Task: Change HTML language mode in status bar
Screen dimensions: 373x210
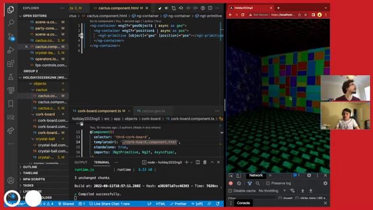Action: (161, 204)
